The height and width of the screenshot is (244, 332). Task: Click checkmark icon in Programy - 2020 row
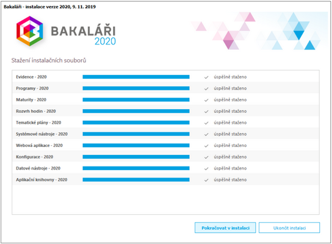206,88
